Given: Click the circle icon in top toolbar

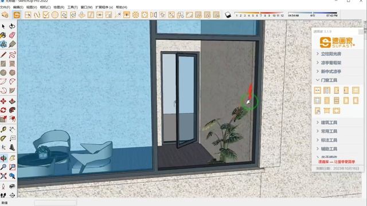Looking at the screenshot, I should [x=55, y=15].
